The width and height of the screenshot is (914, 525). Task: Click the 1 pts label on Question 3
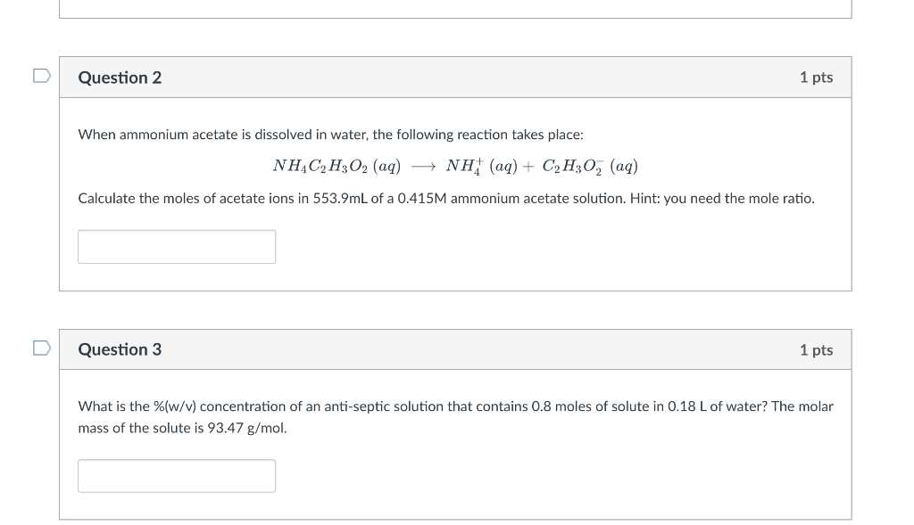pyautogui.click(x=817, y=349)
